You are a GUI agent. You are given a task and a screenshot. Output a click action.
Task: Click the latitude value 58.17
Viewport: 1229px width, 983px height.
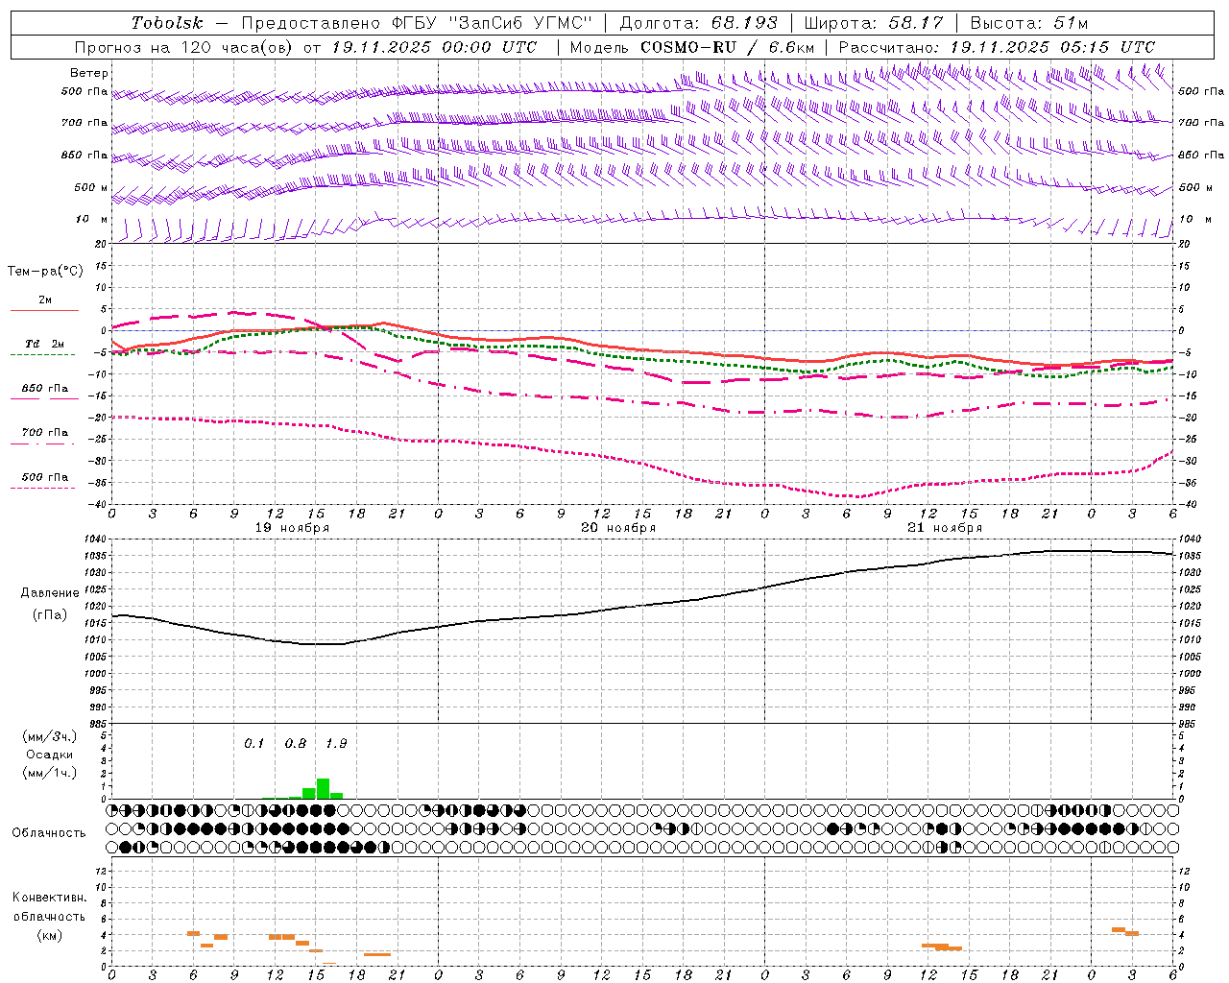[916, 23]
